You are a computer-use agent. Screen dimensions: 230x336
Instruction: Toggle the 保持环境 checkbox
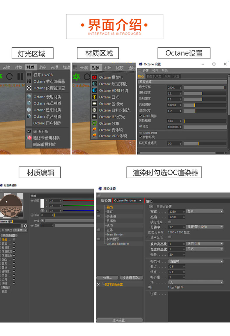pos(141,137)
